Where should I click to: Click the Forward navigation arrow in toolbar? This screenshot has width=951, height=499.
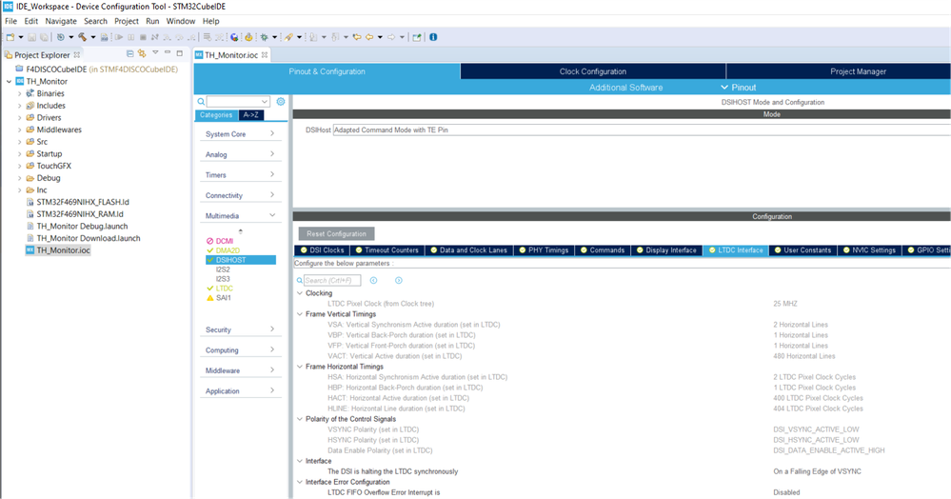[x=391, y=37]
